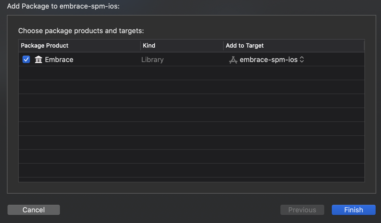Click the Embrace product name text
Viewport: 381px width, 223px height.
click(x=59, y=60)
